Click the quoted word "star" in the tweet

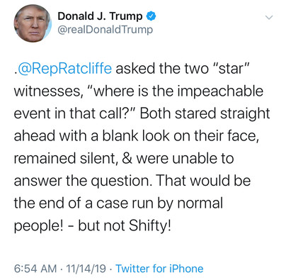click(228, 68)
